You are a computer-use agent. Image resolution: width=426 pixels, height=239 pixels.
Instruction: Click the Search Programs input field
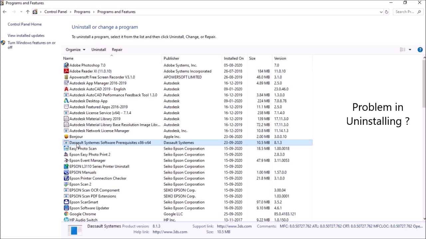pyautogui.click(x=408, y=12)
